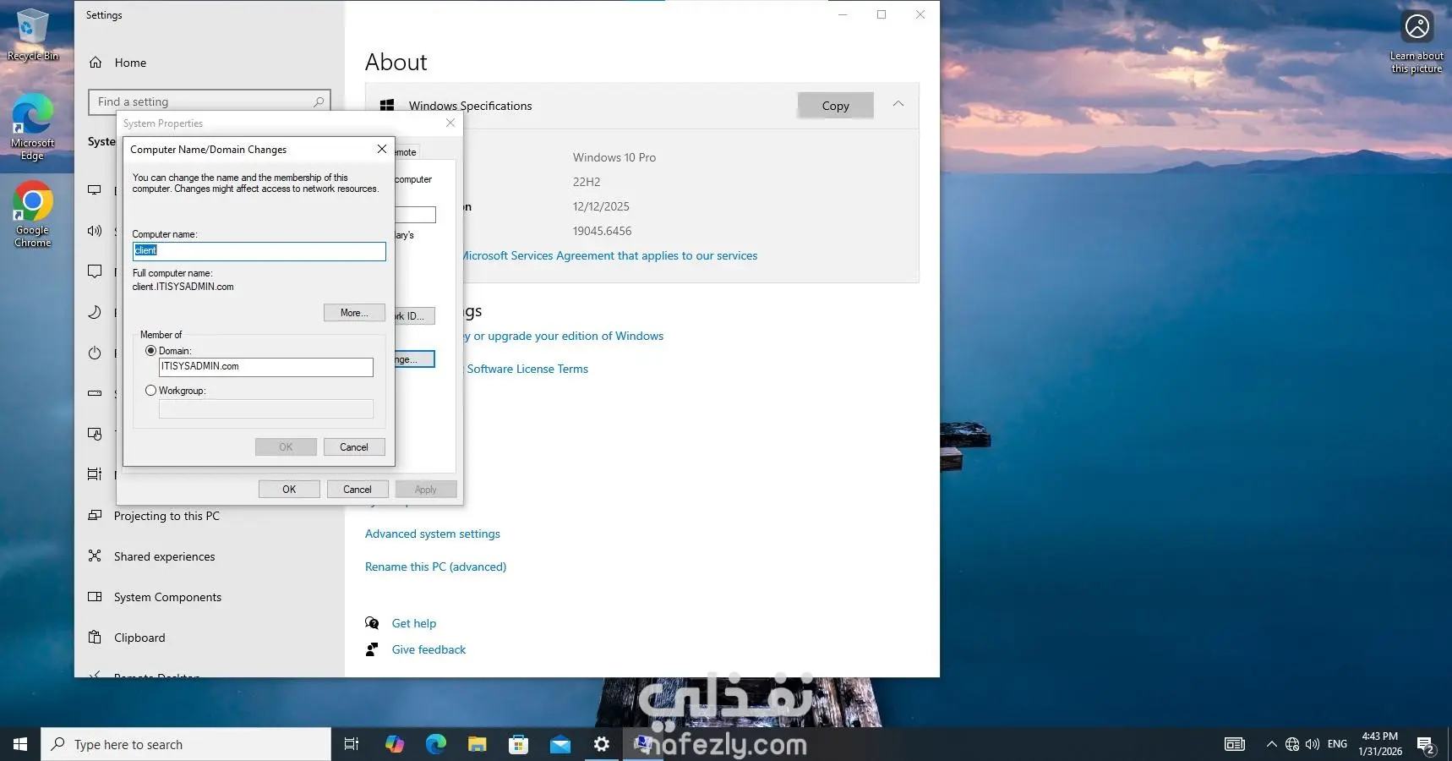Select the Workgroup radio button
Viewport: 1452px width, 761px height.
pyautogui.click(x=151, y=391)
